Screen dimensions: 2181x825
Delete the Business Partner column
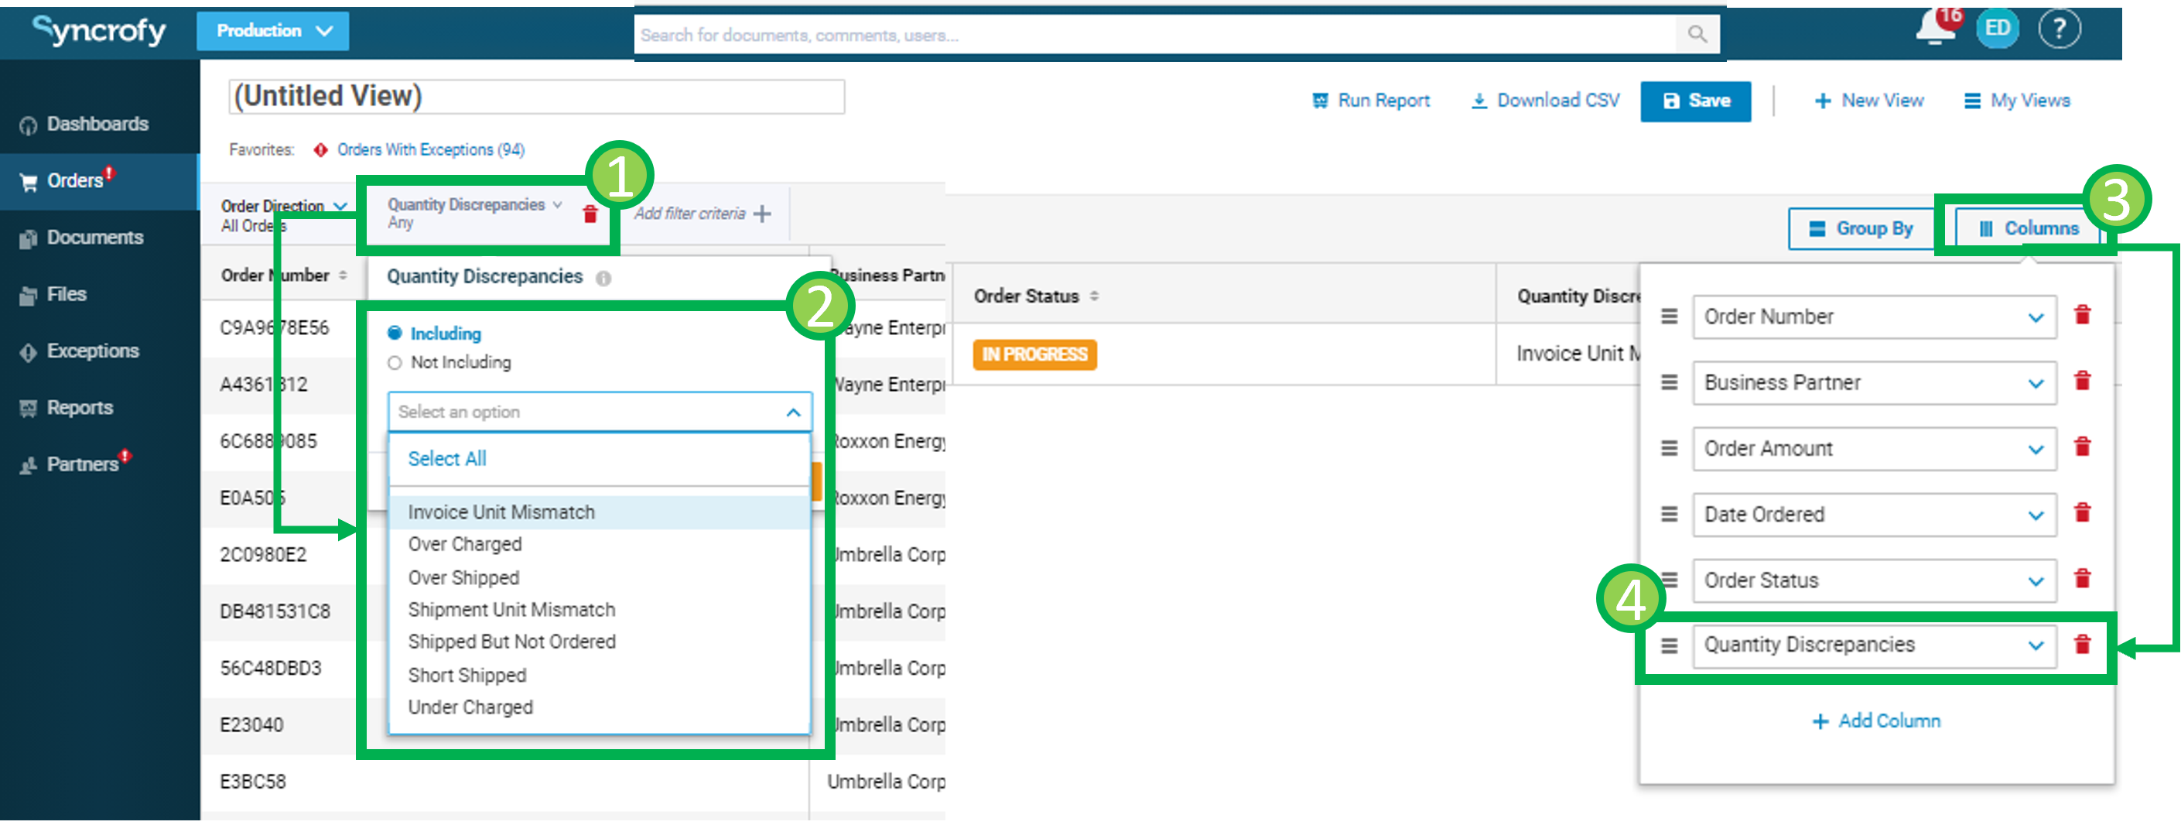2082,382
